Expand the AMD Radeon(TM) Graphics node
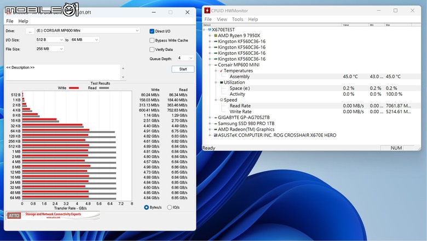Screen dimensions: 427x241 (x=210, y=130)
